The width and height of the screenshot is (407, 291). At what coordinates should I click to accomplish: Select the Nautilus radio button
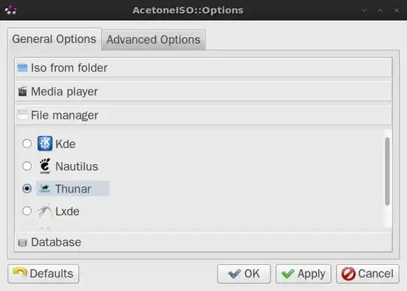pos(27,166)
